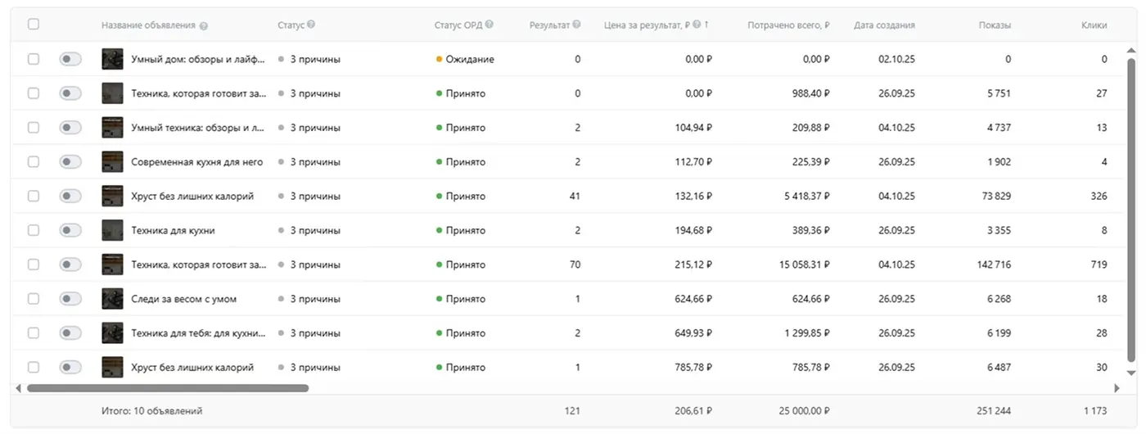Click the sort arrow in Цена за результат header
1146x434 pixels.
pos(706,25)
